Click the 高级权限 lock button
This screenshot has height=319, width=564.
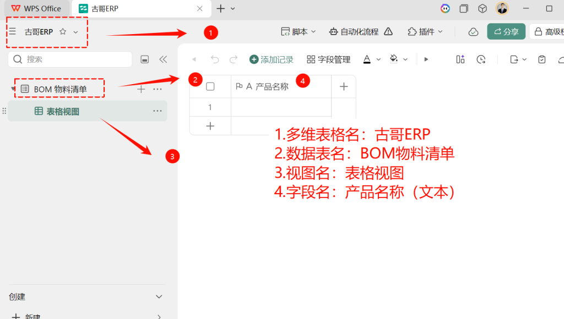547,31
